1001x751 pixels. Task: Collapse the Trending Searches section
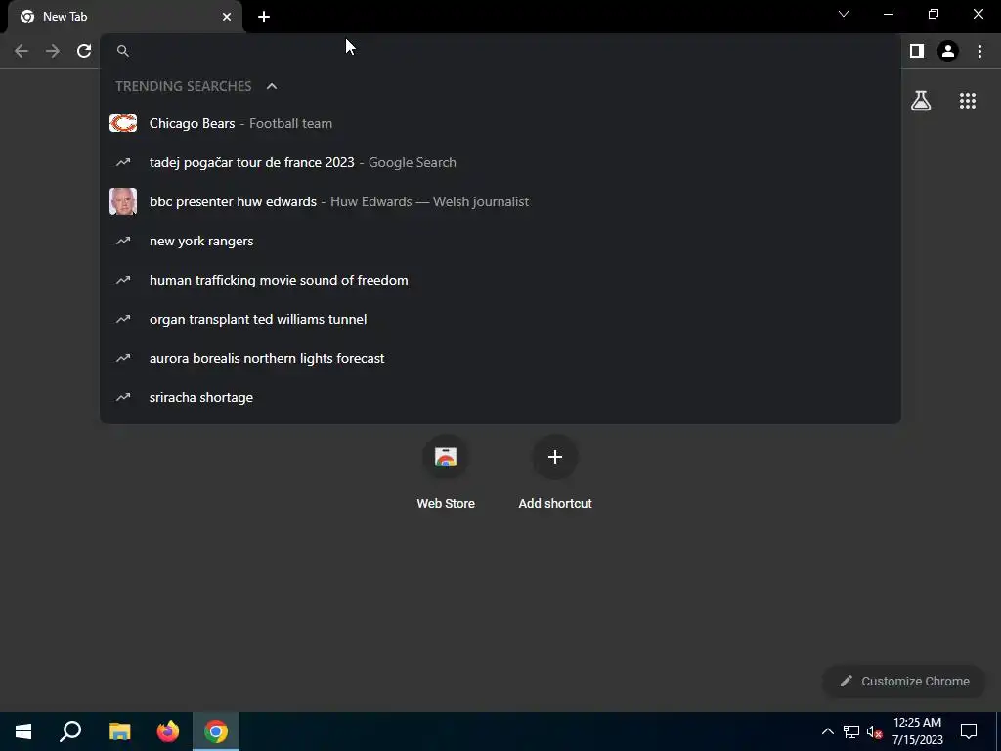[x=272, y=86]
